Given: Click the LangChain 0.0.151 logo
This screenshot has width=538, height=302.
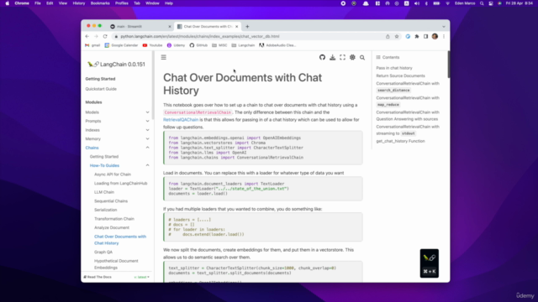Looking at the screenshot, I should click(x=116, y=65).
